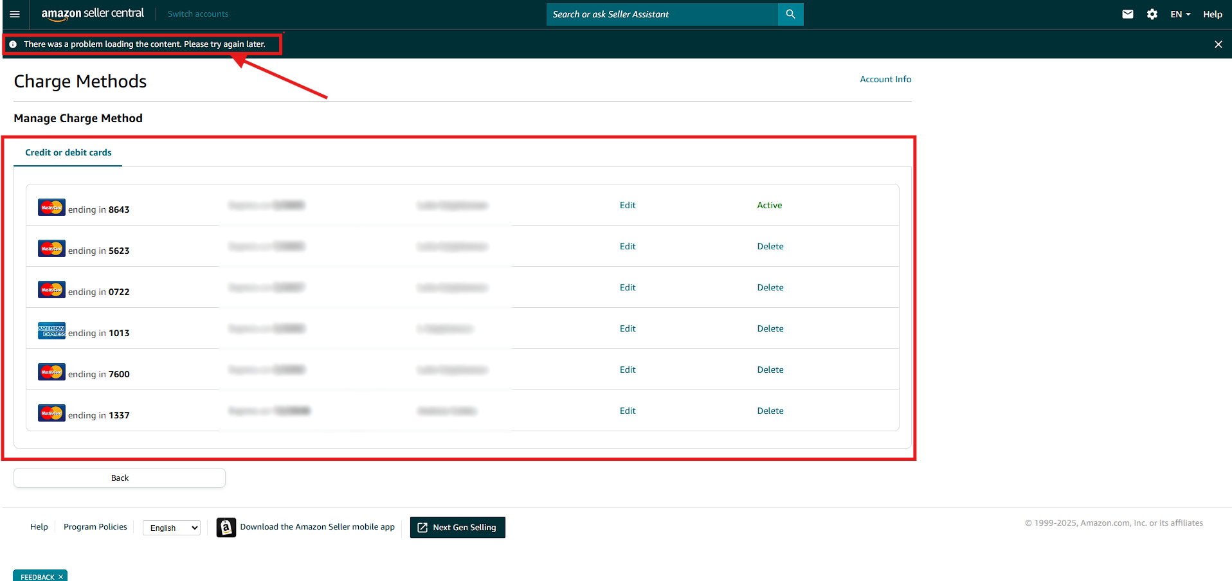Click the Mastercard icon ending in 5623
This screenshot has width=1232, height=581.
click(51, 249)
